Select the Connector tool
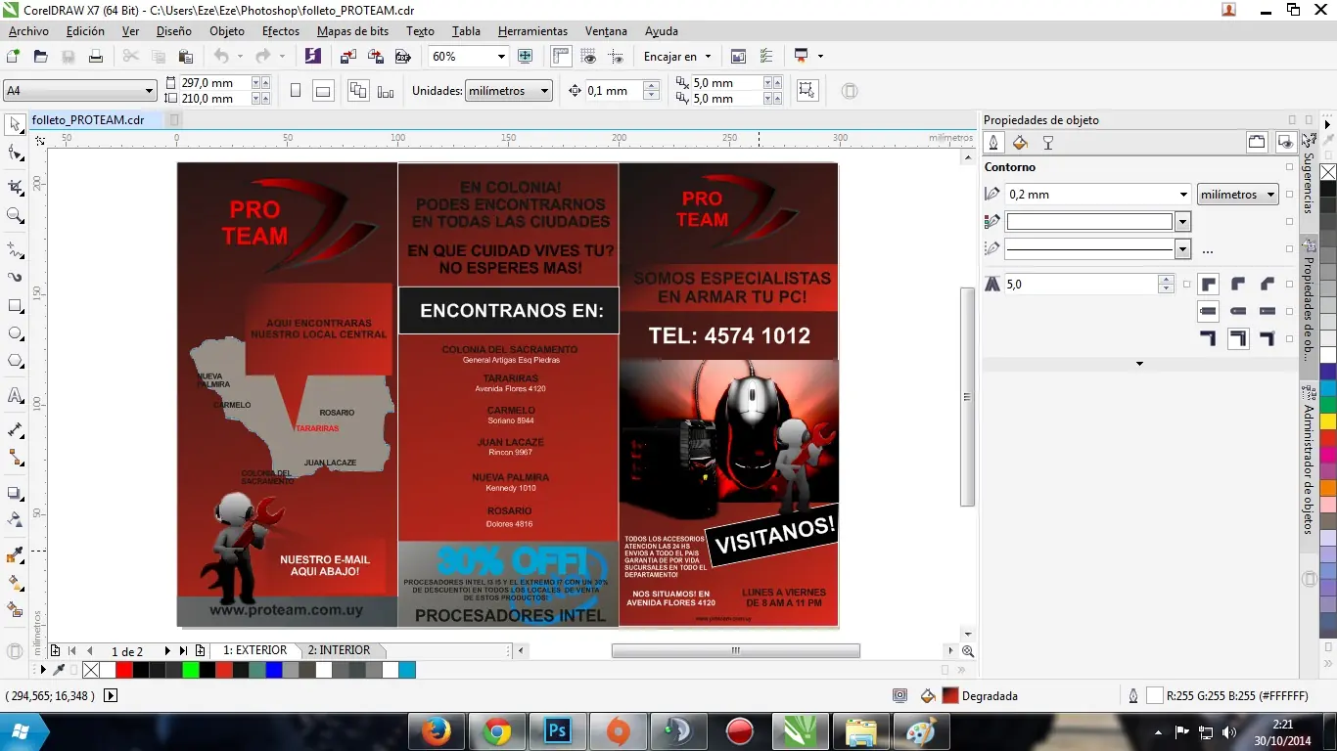Screen dimensions: 1337x751 point(15,458)
